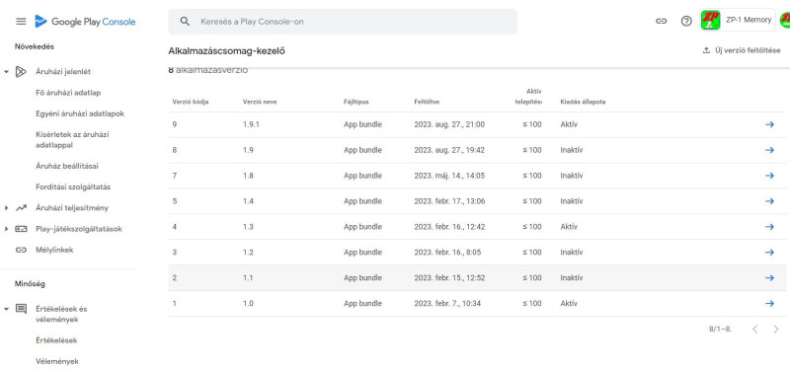Open version 1.9.1 details arrow

[x=769, y=124]
